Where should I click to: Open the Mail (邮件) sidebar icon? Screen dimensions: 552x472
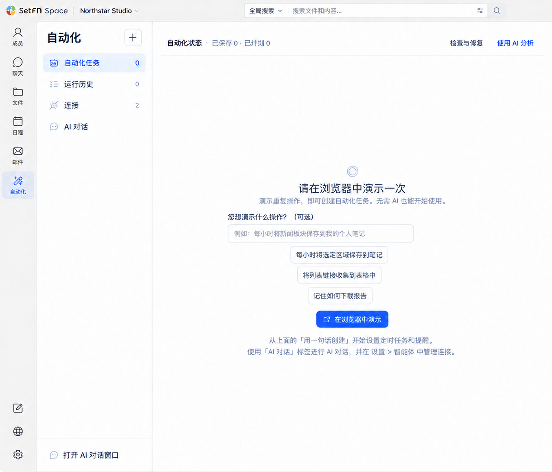pos(18,156)
